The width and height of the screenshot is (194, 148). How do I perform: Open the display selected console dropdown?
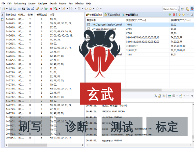point(177,96)
